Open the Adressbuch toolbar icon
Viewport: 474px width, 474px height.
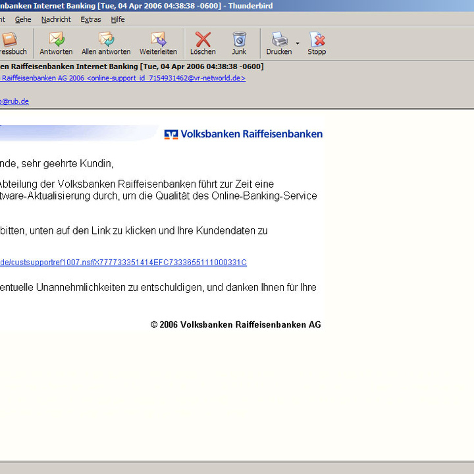pos(12,43)
